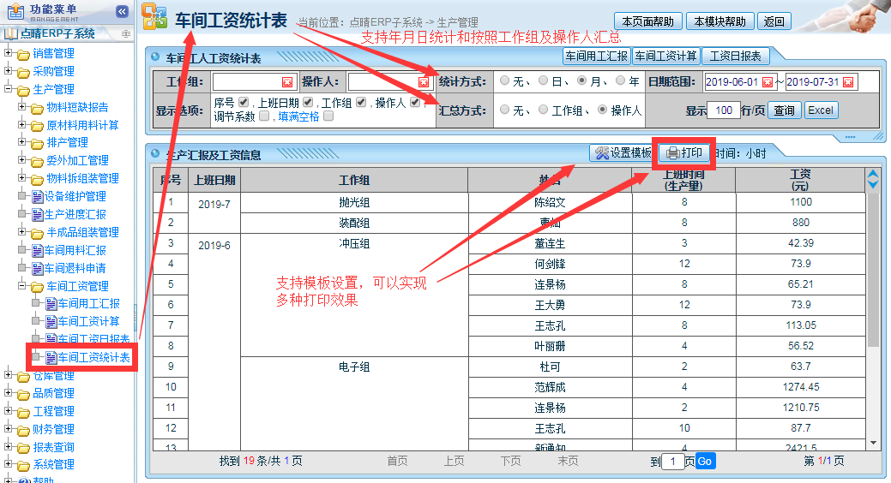Expand the 物料短缺报告 folder
Image resolution: width=891 pixels, height=483 pixels.
[22, 107]
